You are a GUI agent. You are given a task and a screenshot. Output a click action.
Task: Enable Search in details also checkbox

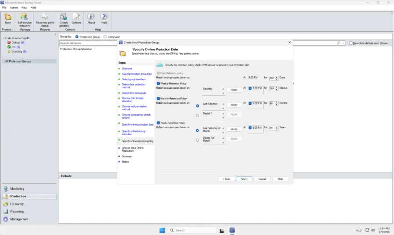point(351,43)
